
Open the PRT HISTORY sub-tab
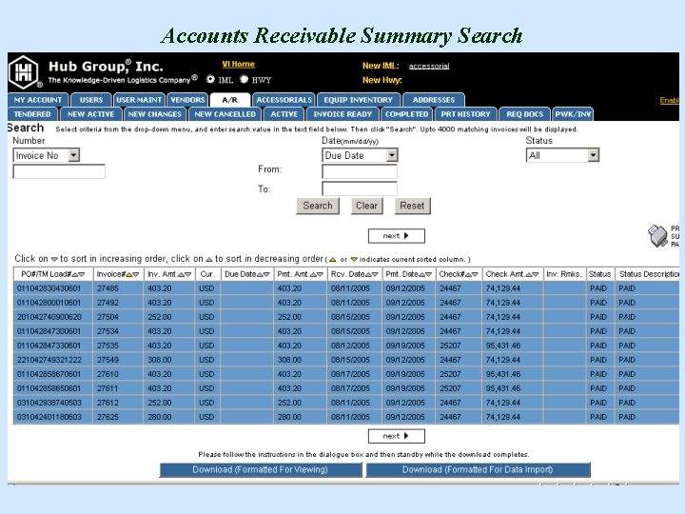pyautogui.click(x=465, y=114)
